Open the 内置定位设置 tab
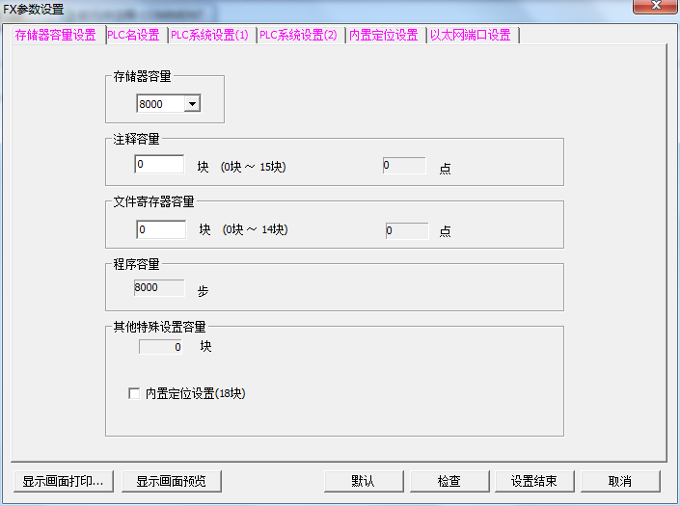The width and height of the screenshot is (680, 506). point(384,35)
